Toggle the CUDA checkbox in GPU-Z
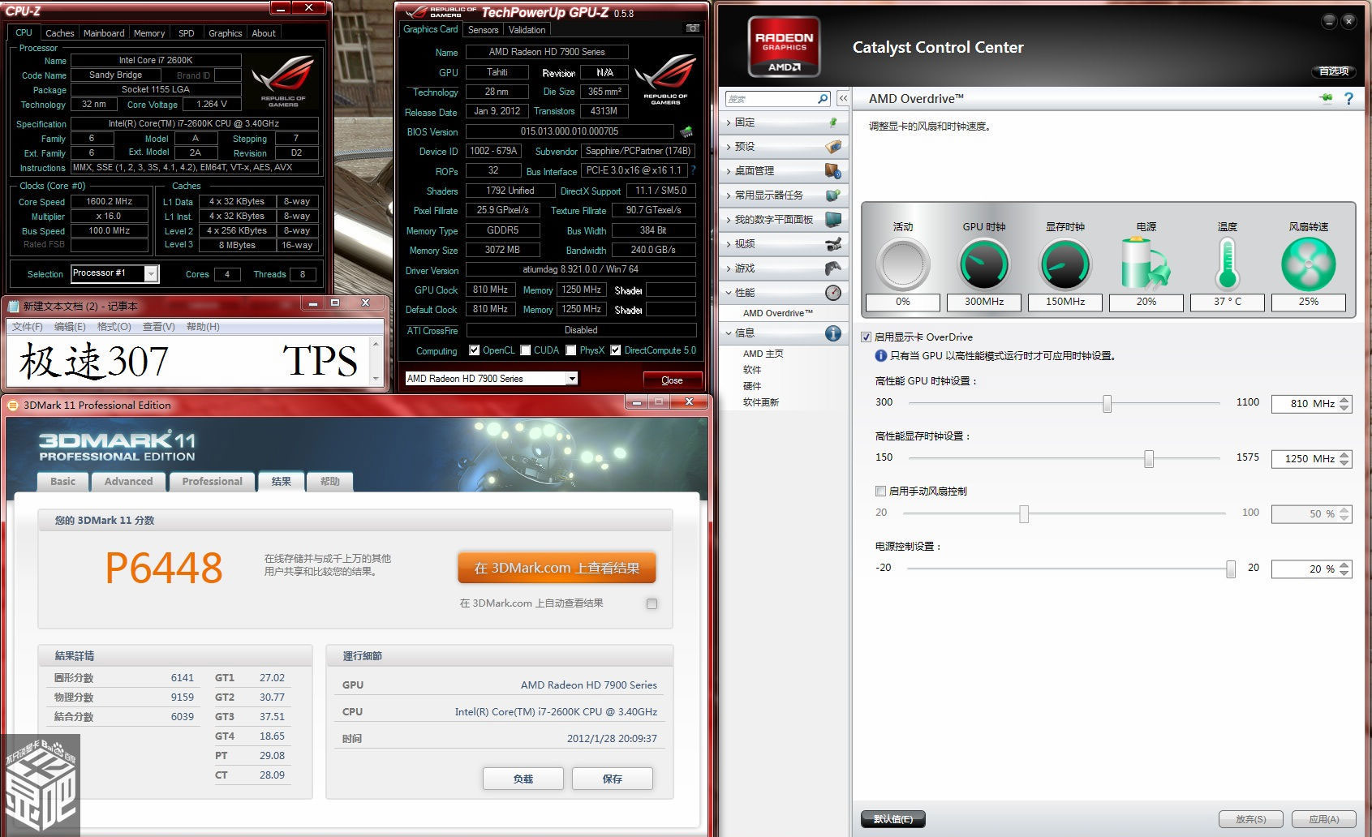 (526, 350)
